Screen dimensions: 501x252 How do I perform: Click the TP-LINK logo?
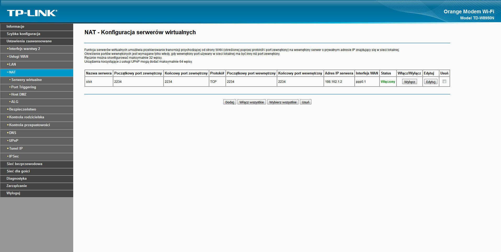[x=32, y=13]
